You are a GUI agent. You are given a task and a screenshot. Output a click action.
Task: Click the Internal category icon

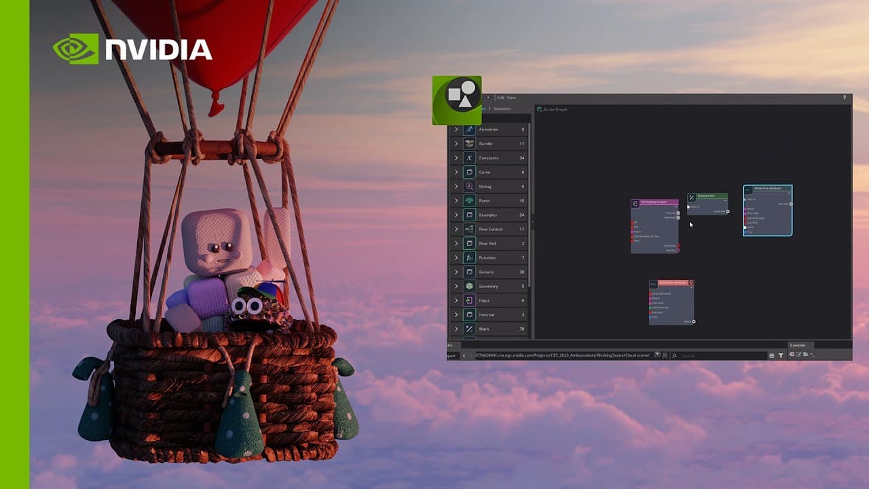(469, 314)
